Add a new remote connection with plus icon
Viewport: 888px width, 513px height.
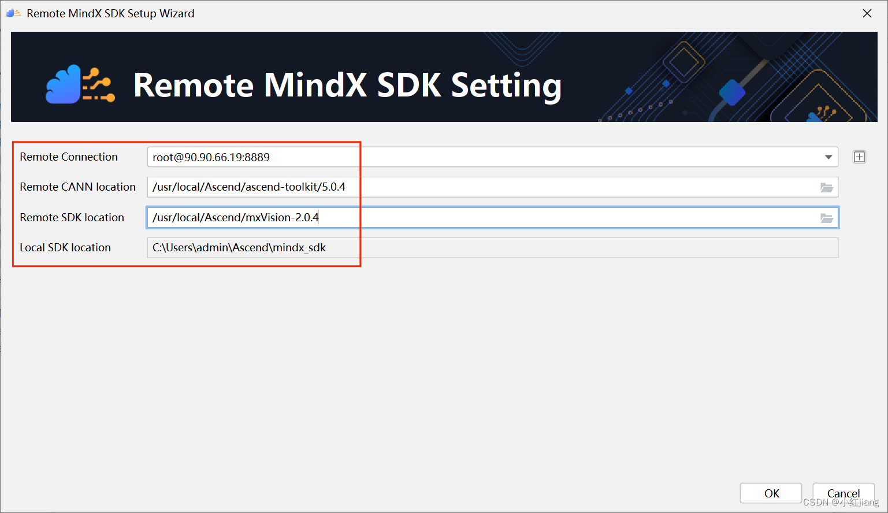point(859,157)
